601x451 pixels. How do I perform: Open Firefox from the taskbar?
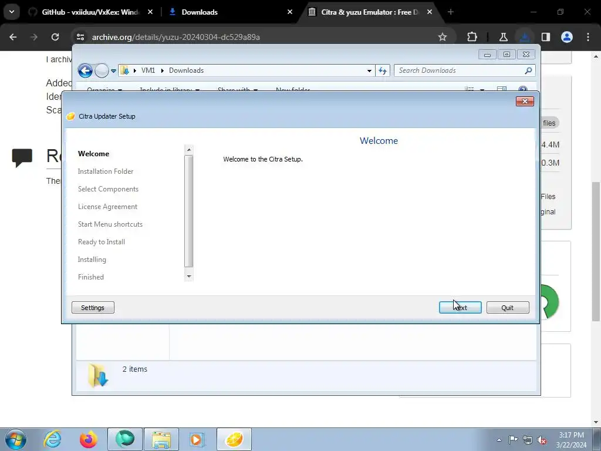[88, 439]
